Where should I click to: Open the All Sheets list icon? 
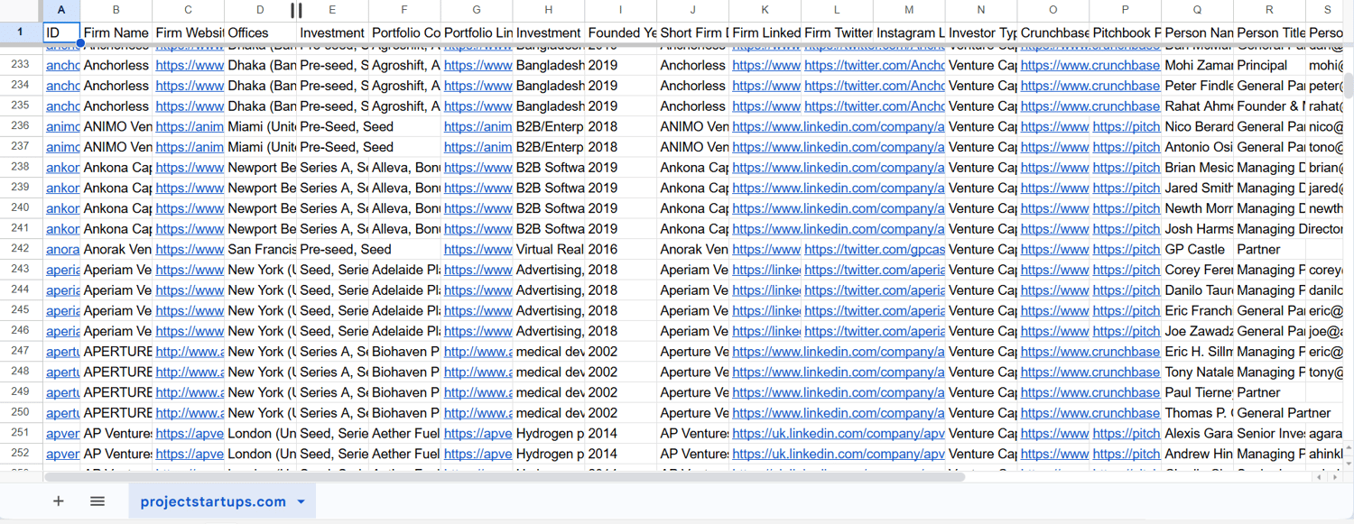[97, 501]
